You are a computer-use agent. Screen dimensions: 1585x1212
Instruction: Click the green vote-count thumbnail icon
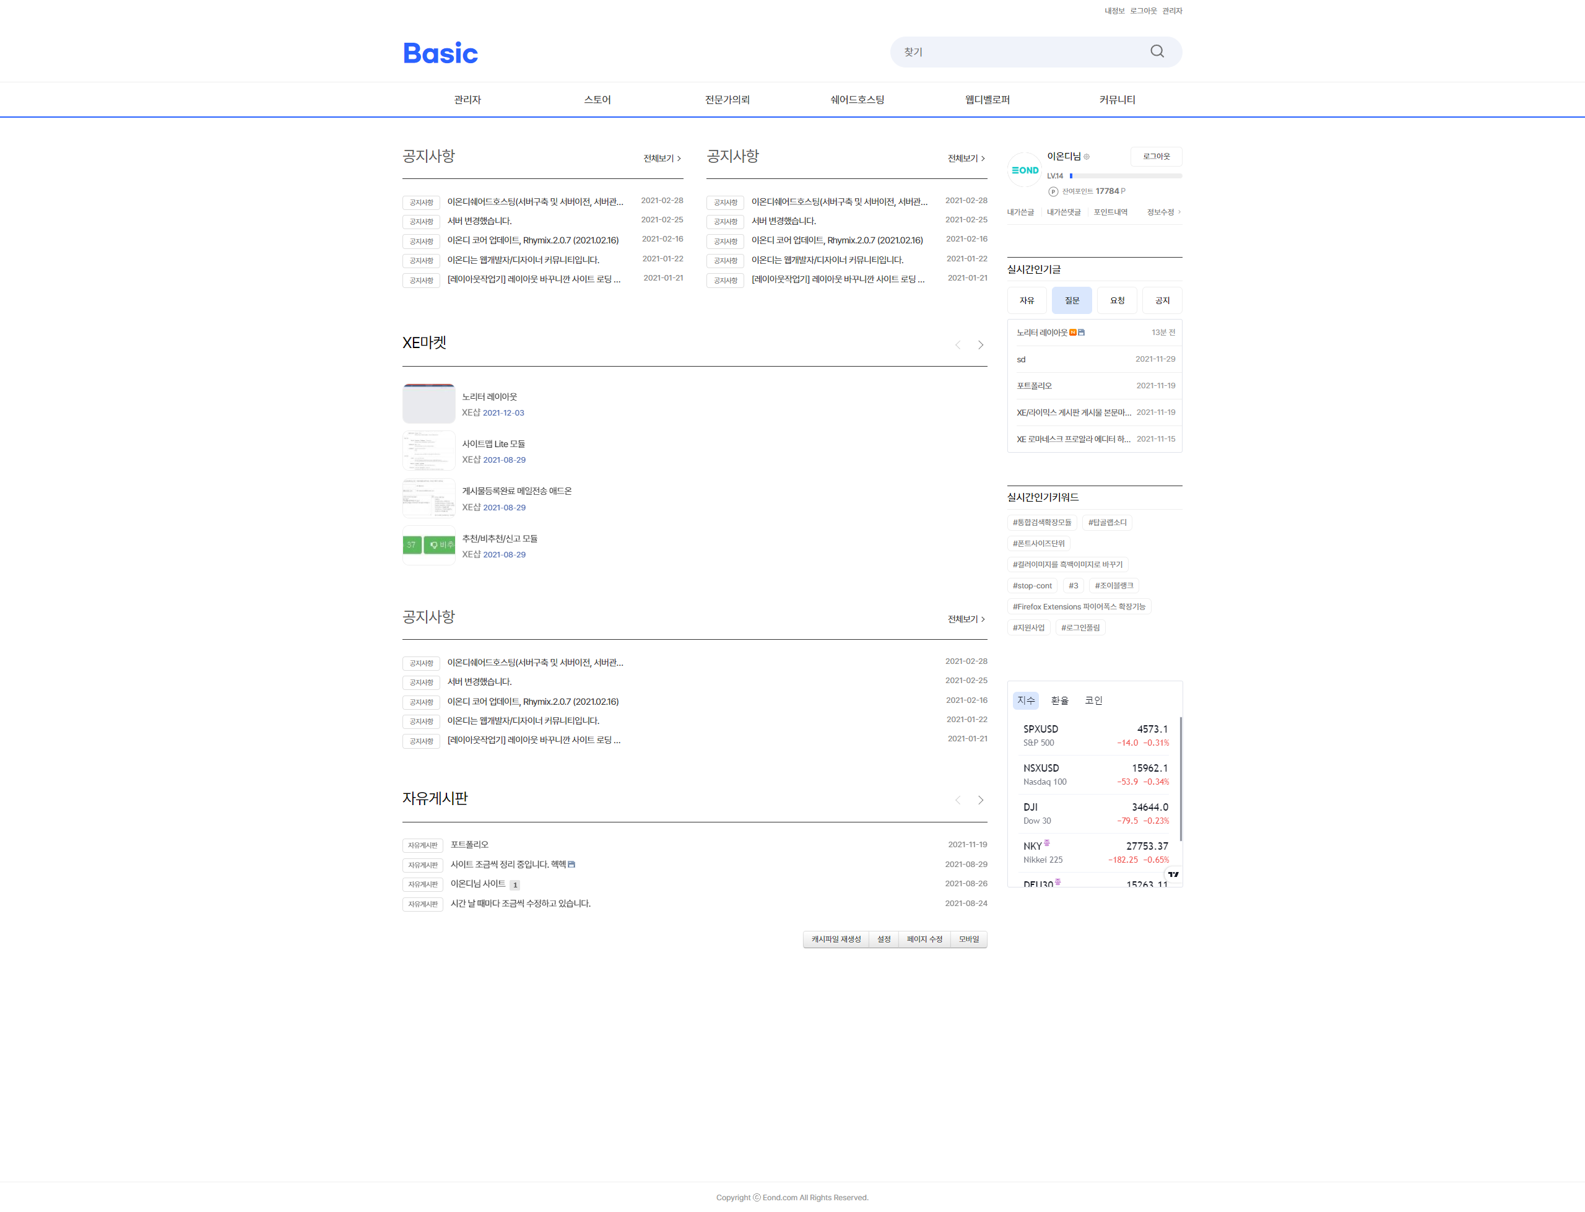428,546
